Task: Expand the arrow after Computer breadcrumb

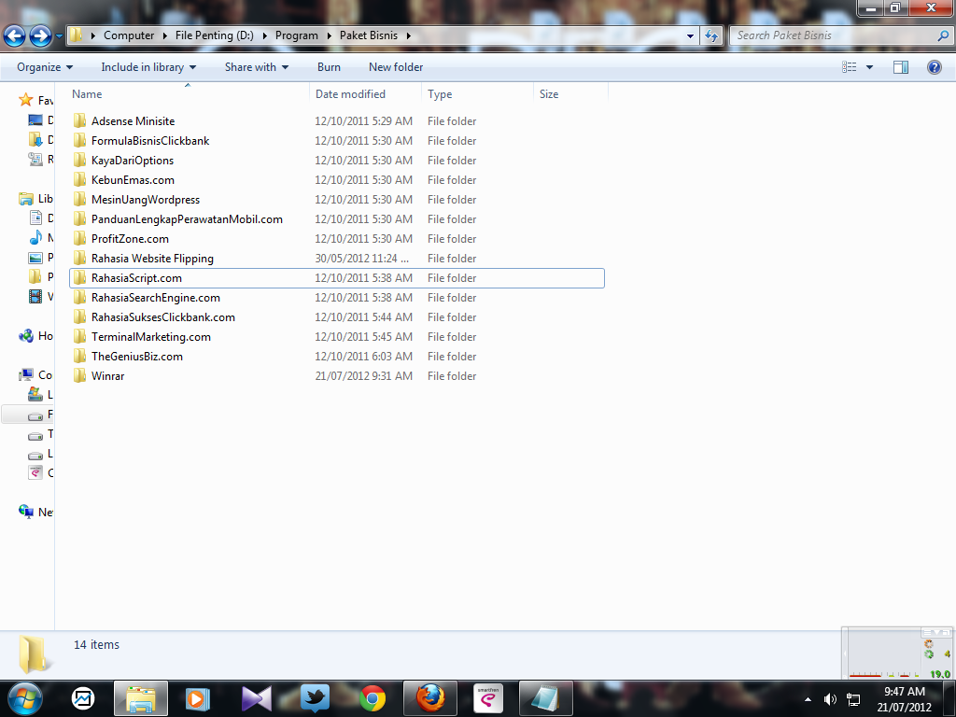Action: click(164, 36)
